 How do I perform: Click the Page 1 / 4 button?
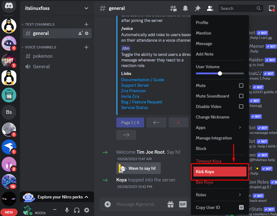[130, 123]
